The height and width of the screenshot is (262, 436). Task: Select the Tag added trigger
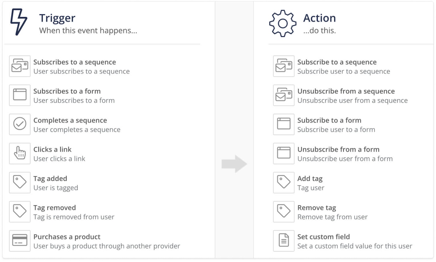click(x=50, y=179)
